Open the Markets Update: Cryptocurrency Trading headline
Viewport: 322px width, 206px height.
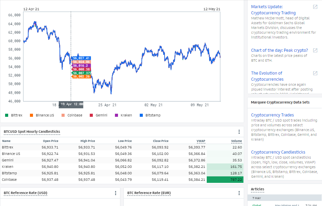pyautogui.click(x=273, y=10)
